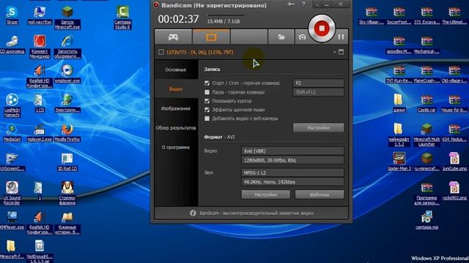Open KMPlayer.exe desktop icon
Viewport: 469px width, 263px height.
click(12, 221)
